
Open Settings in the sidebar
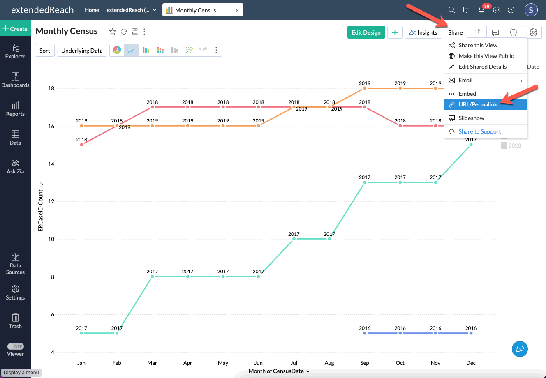[15, 293]
